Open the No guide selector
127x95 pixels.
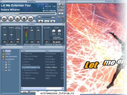[x=57, y=42]
